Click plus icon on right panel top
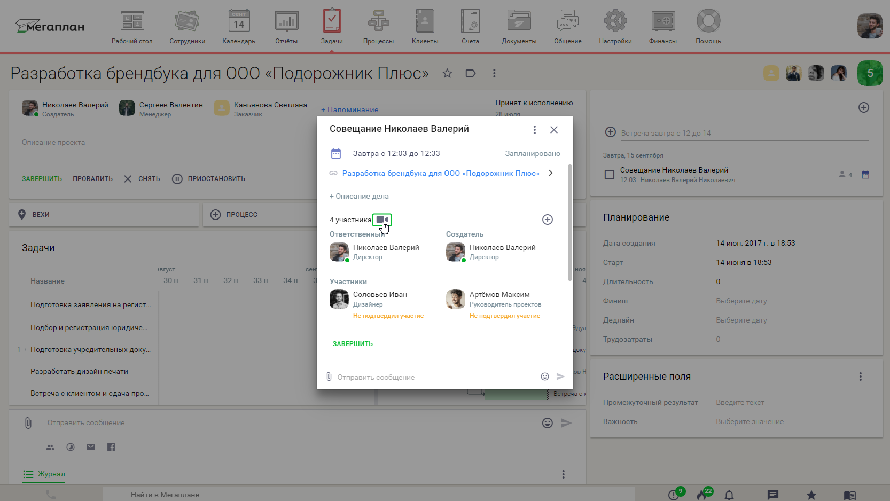Screen dimensions: 890x501 (864, 107)
